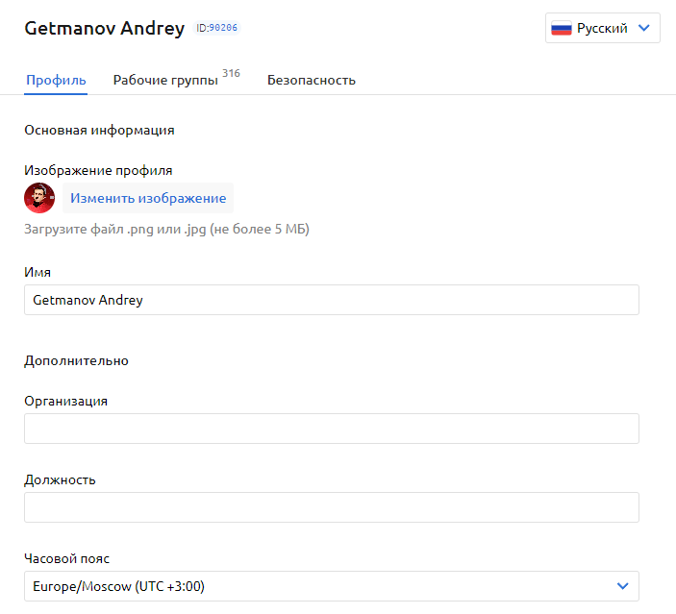Click the file upload hint text
676x614 pixels.
[x=166, y=230]
